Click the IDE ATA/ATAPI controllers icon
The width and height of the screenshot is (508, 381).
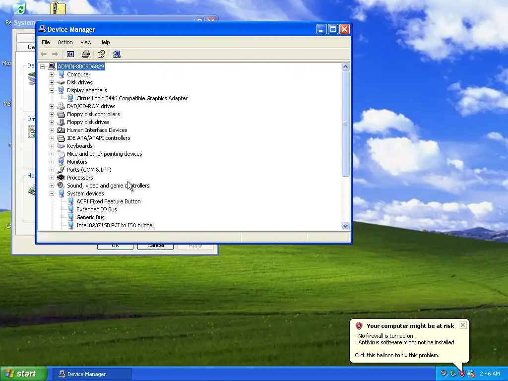click(x=61, y=138)
